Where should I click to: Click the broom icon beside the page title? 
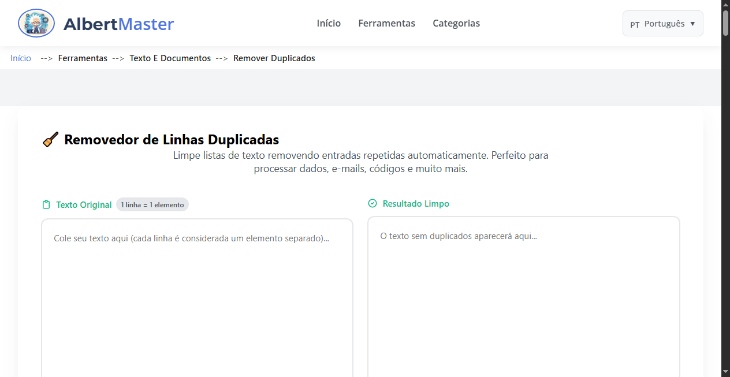pos(50,139)
